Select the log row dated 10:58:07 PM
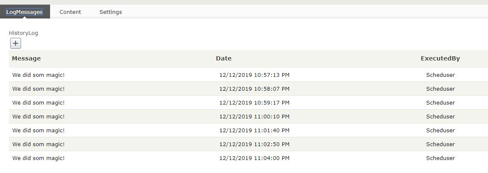The height and width of the screenshot is (173, 488). pyautogui.click(x=254, y=89)
